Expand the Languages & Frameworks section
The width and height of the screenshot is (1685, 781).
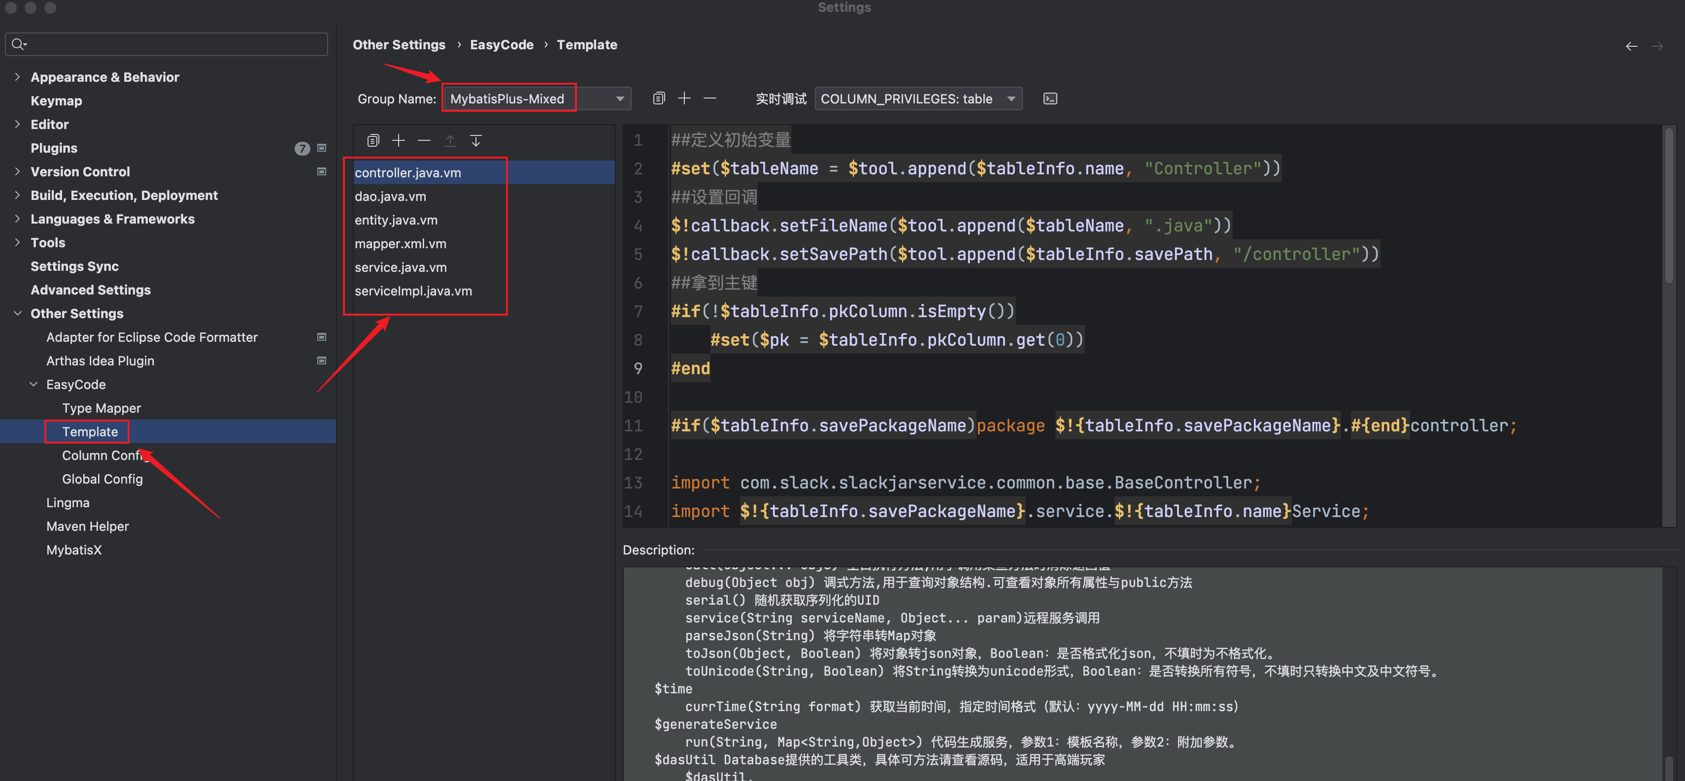coord(18,219)
